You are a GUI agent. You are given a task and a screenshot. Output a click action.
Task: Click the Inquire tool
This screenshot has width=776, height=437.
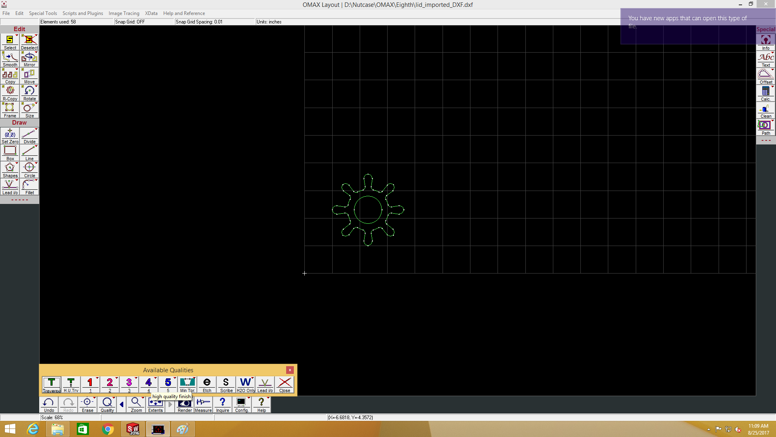tap(222, 405)
